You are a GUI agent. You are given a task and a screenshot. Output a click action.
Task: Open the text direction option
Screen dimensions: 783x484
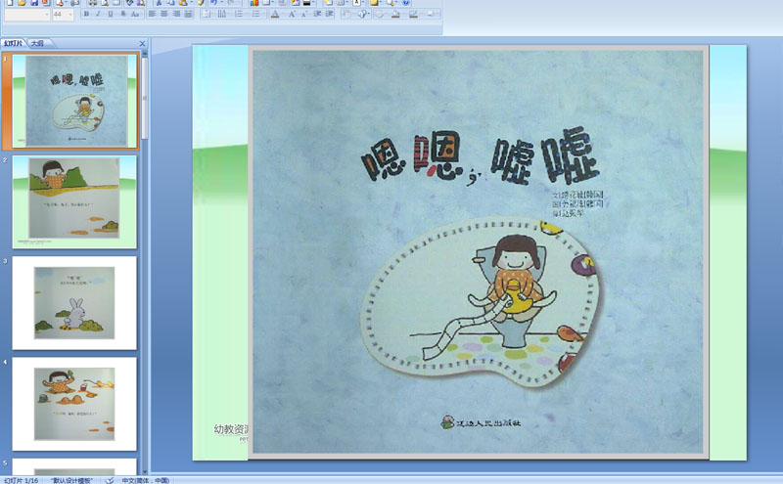[x=222, y=14]
